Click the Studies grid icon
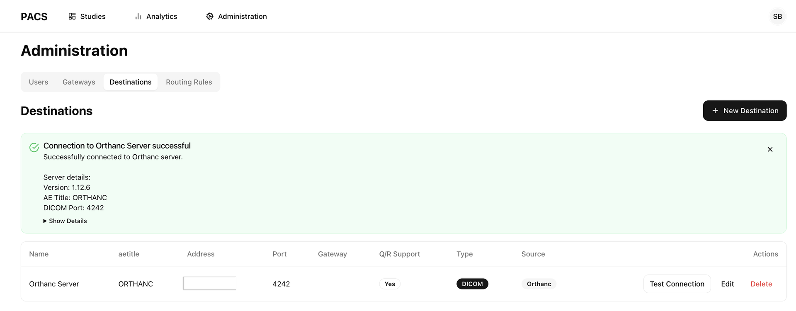796x311 pixels. (72, 16)
